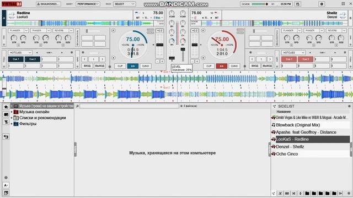
Task: Open the PERFORMANCE layout dropdown
Action: point(88,4)
